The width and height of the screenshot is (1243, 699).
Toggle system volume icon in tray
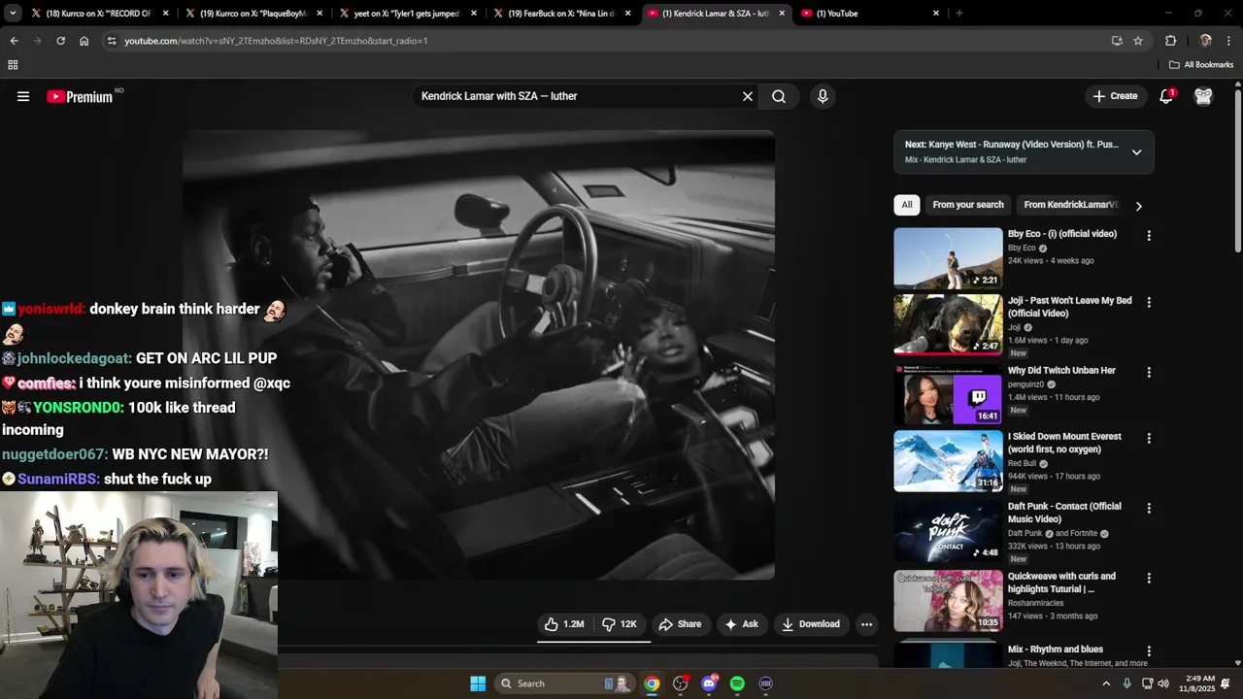click(1163, 683)
